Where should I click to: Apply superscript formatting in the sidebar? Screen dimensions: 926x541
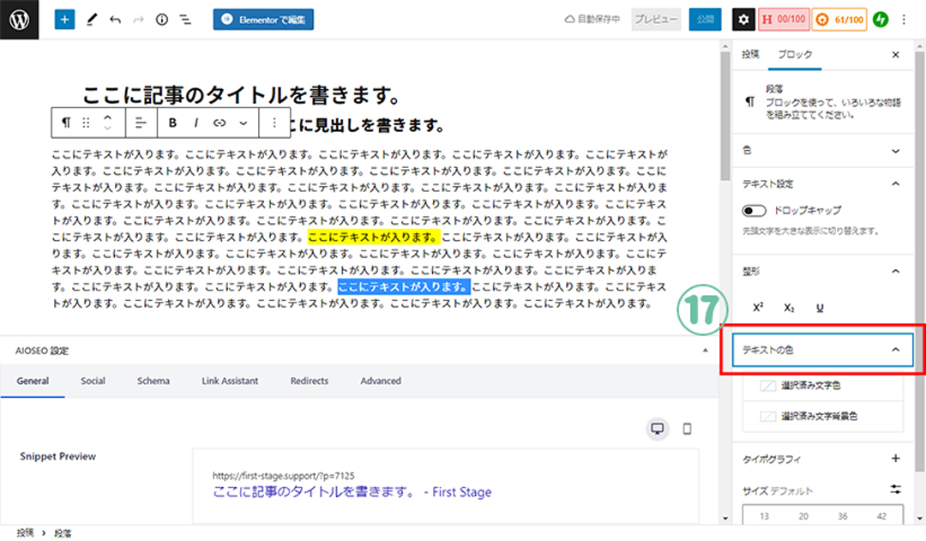[758, 308]
